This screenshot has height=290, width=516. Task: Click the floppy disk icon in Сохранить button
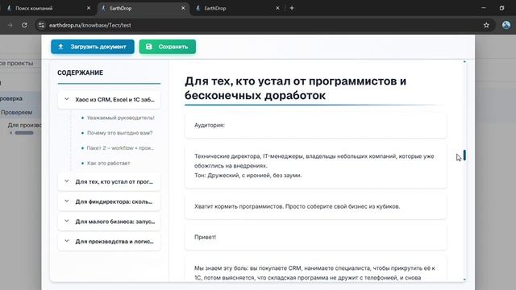tap(148, 47)
